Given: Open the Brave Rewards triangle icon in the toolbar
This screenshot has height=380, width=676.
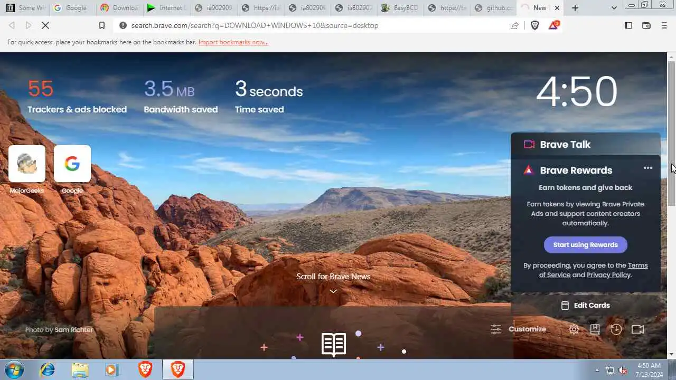Looking at the screenshot, I should coord(553,25).
